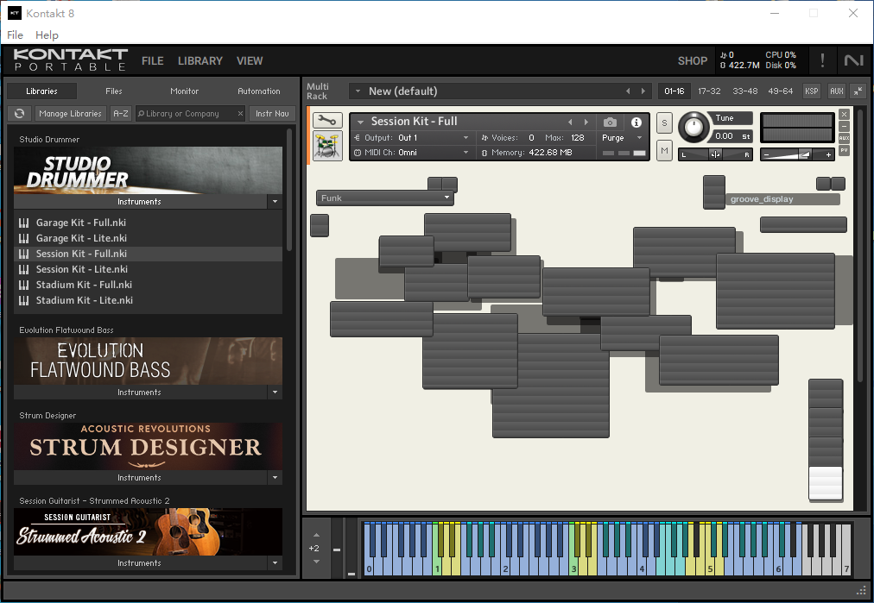Load previous multi with left arrow

(628, 91)
